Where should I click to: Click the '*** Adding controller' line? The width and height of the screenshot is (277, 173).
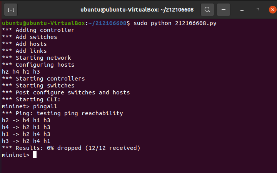point(38,30)
